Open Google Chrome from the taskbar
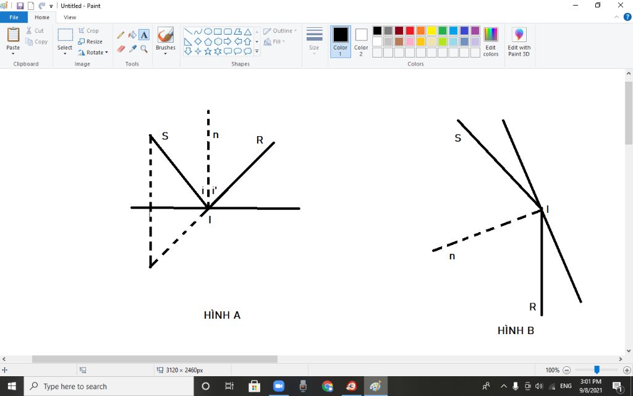Viewport: 633px width, 396px height. [328, 386]
